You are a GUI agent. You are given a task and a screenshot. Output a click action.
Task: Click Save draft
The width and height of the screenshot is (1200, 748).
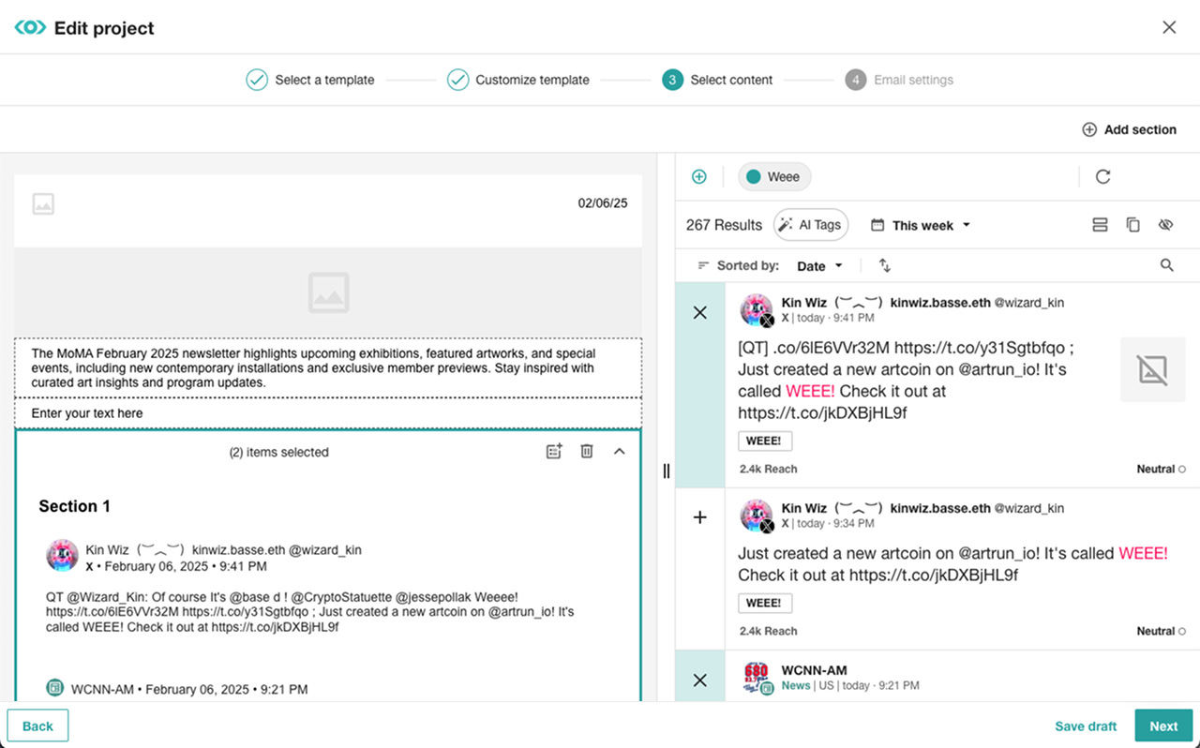pos(1086,726)
